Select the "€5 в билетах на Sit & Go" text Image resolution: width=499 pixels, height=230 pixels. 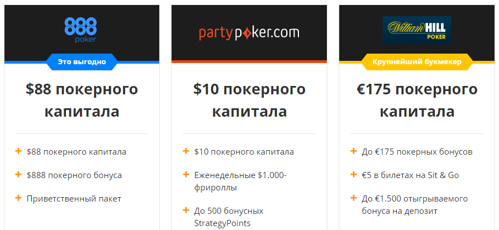click(410, 175)
